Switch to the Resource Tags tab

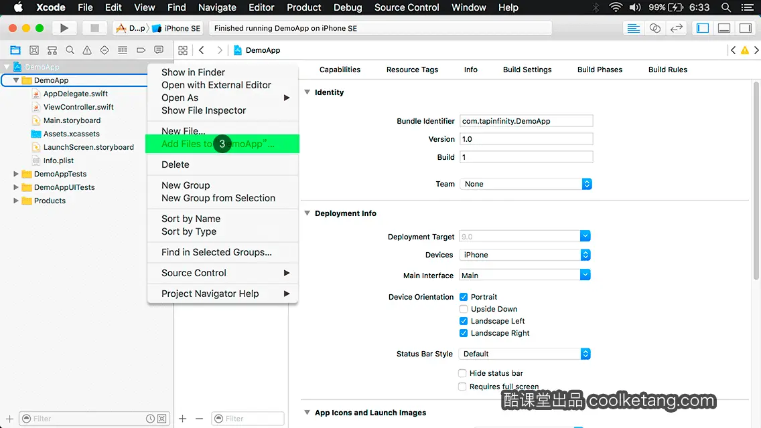coord(412,70)
